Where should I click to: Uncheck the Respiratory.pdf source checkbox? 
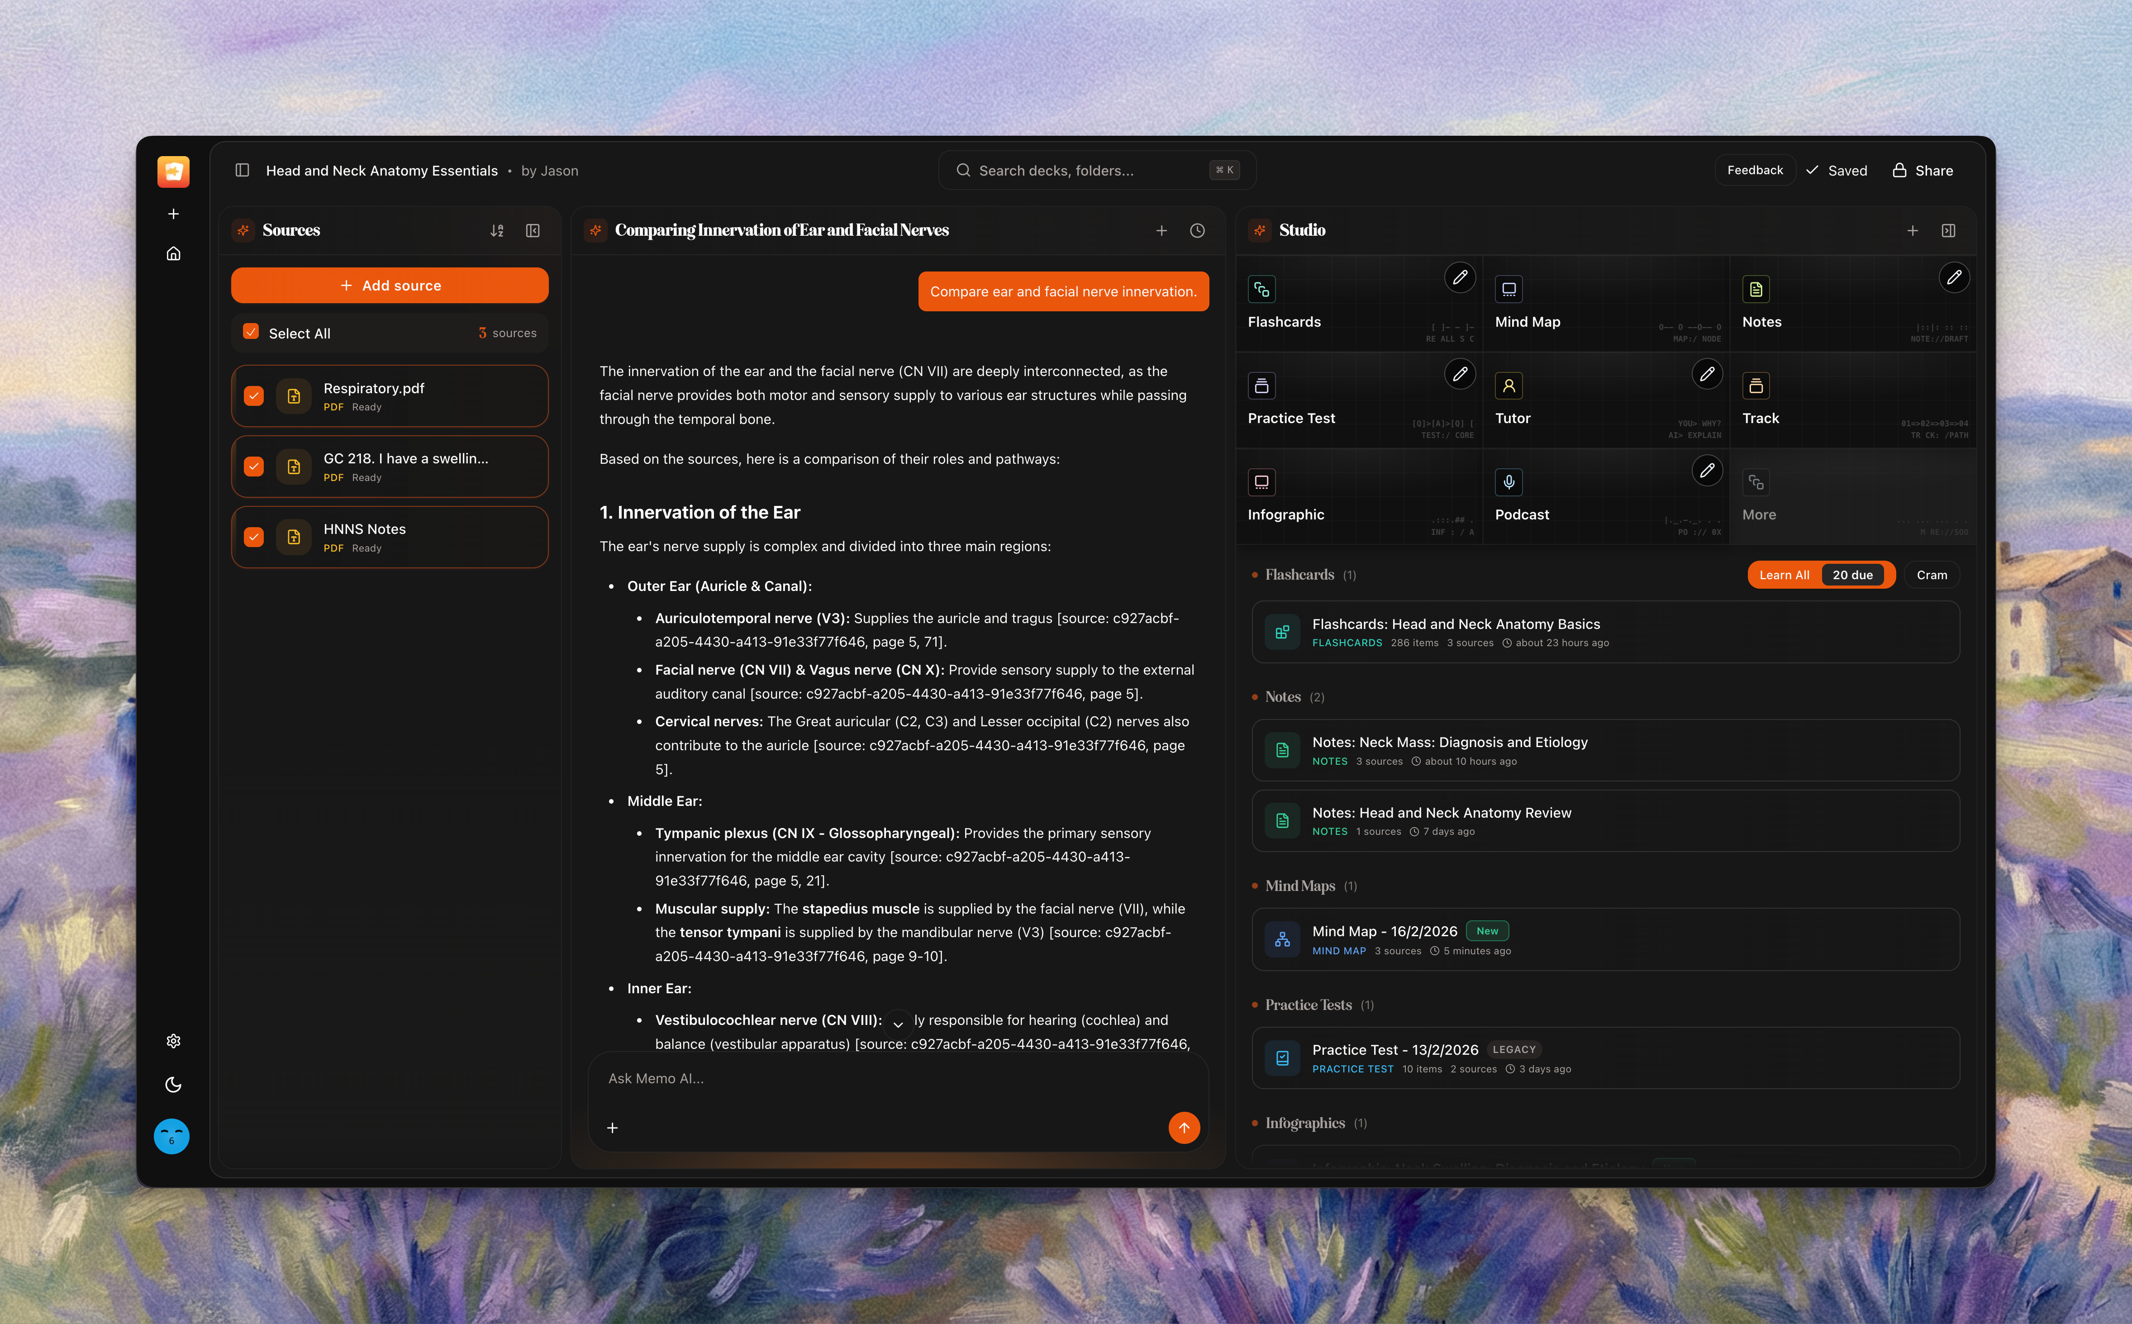pos(254,396)
